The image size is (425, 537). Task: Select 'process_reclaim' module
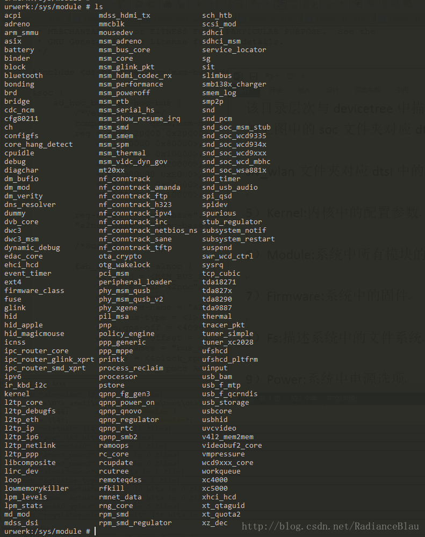(131, 368)
